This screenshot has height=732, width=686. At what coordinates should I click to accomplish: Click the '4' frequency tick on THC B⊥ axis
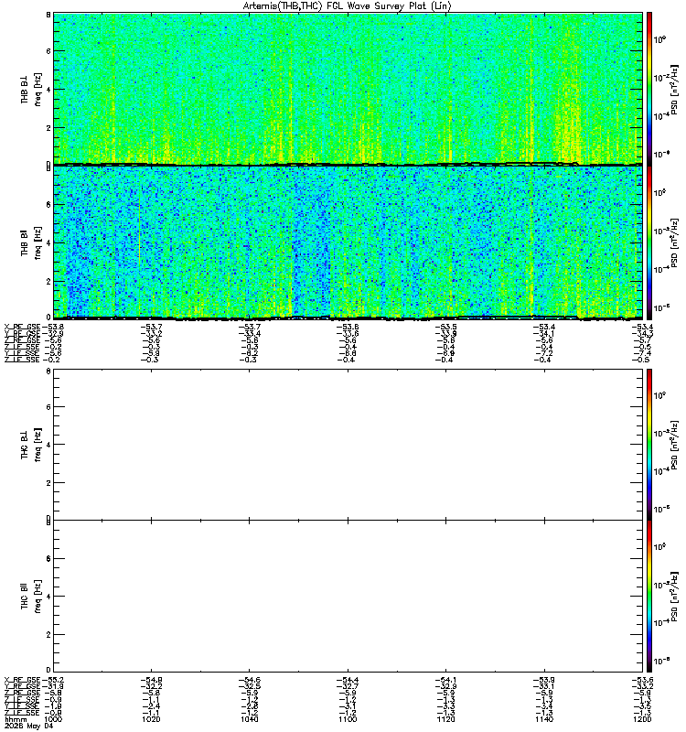tap(48, 444)
